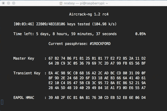
Task: Click the terminal cursor block at bottom left
Action: pos(2,102)
